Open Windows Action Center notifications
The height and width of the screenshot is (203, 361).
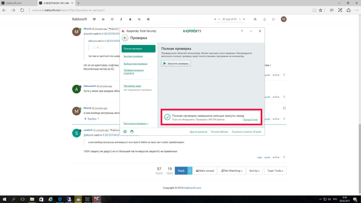click(x=355, y=199)
